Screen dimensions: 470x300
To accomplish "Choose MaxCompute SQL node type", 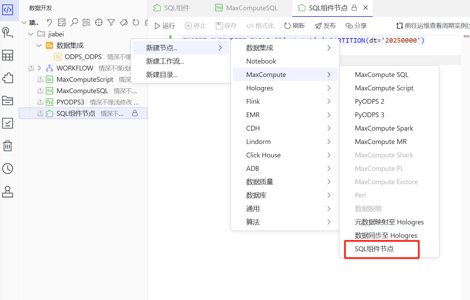I will click(389, 75).
